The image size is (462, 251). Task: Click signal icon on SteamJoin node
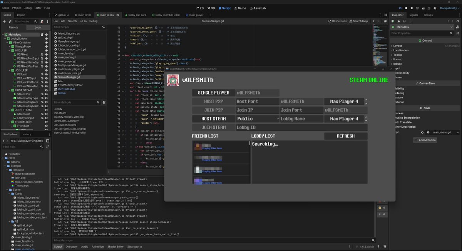tap(42, 114)
